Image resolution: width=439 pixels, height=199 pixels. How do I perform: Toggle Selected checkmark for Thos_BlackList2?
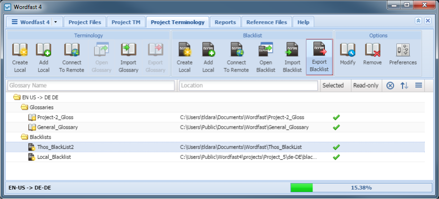[336, 147]
